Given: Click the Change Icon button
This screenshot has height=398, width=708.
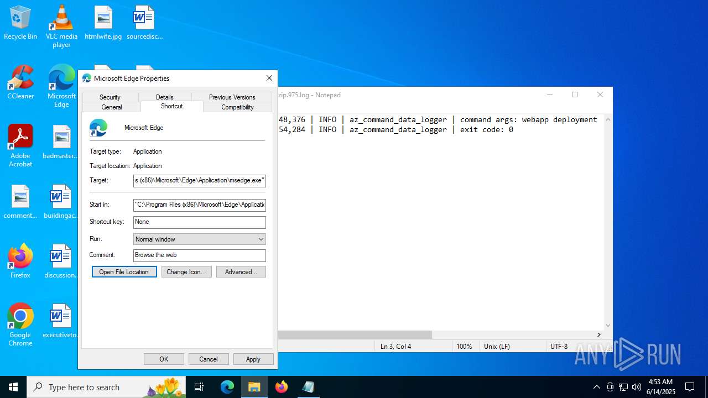Looking at the screenshot, I should (186, 272).
